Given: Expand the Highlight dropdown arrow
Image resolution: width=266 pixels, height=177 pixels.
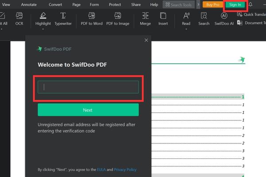Looking at the screenshot, I should [43, 29].
